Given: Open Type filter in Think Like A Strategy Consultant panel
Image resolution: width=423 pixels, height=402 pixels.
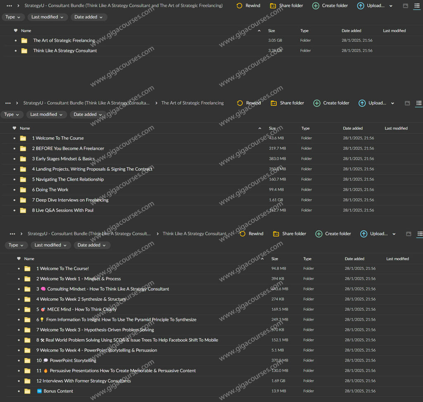Looking at the screenshot, I should coord(16,245).
